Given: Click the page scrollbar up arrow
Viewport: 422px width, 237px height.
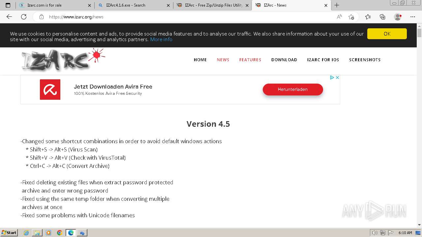Looking at the screenshot, I should tap(419, 26).
